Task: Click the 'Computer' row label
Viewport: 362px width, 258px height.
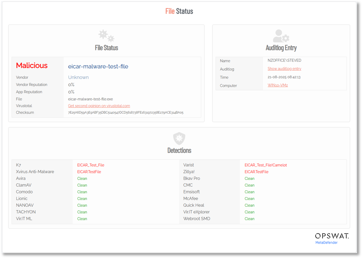Action: click(228, 86)
